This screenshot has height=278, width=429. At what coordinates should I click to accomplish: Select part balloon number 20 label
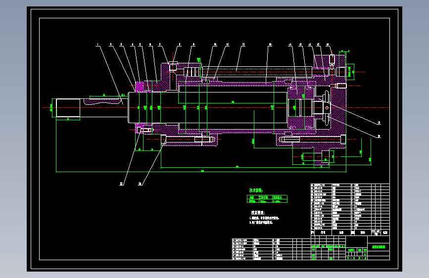click(x=379, y=136)
